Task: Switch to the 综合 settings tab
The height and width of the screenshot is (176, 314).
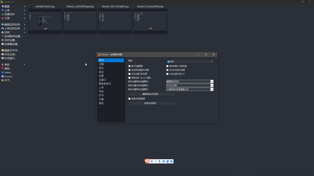Action: tap(111, 68)
